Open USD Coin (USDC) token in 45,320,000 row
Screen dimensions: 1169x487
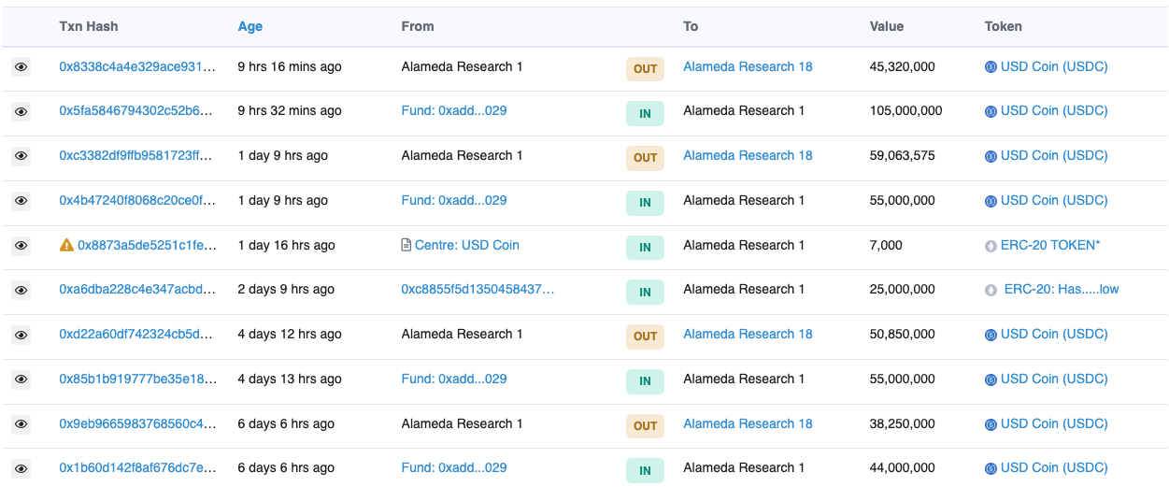click(1054, 66)
